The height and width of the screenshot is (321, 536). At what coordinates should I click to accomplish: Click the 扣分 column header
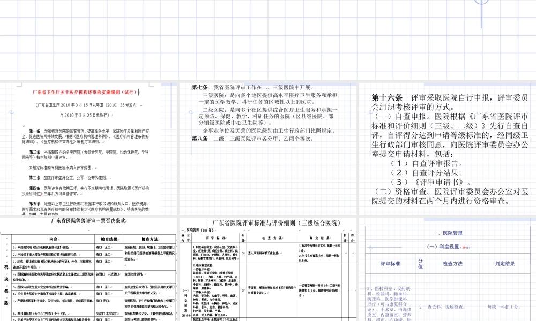click(x=344, y=237)
